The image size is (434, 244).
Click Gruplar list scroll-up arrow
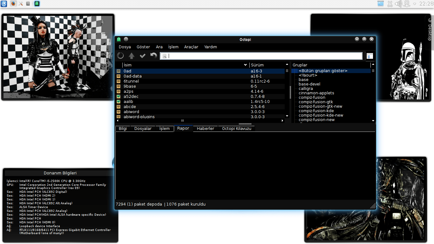tap(373, 64)
